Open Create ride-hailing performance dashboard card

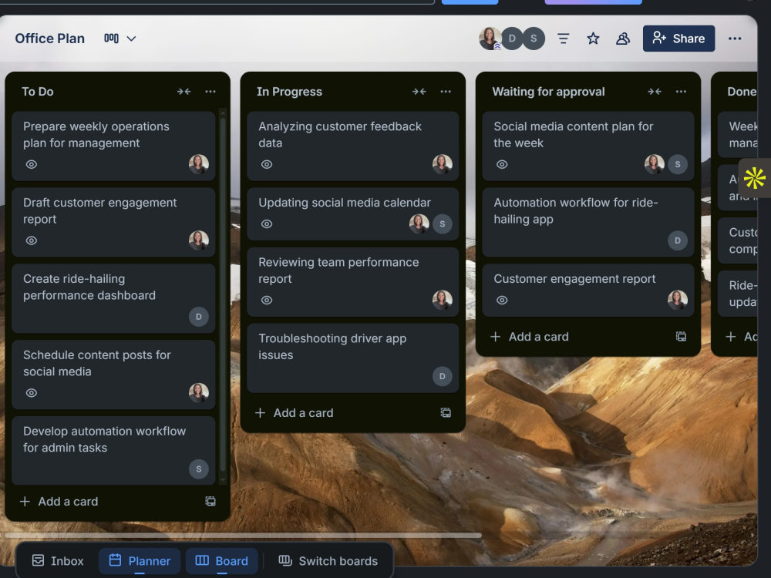pyautogui.click(x=113, y=298)
